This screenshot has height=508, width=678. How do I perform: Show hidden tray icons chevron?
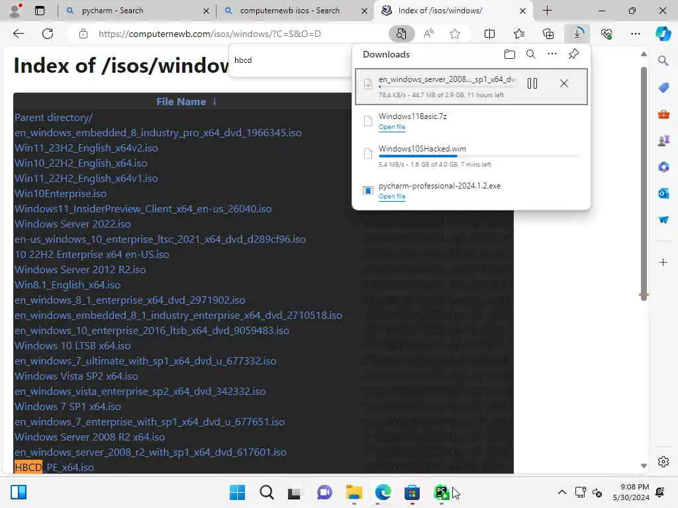pyautogui.click(x=561, y=492)
